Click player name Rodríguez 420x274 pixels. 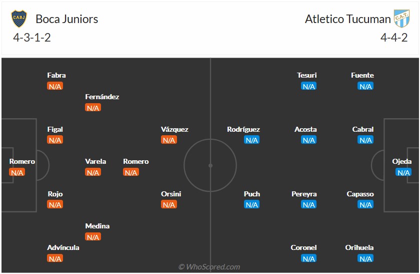243,129
